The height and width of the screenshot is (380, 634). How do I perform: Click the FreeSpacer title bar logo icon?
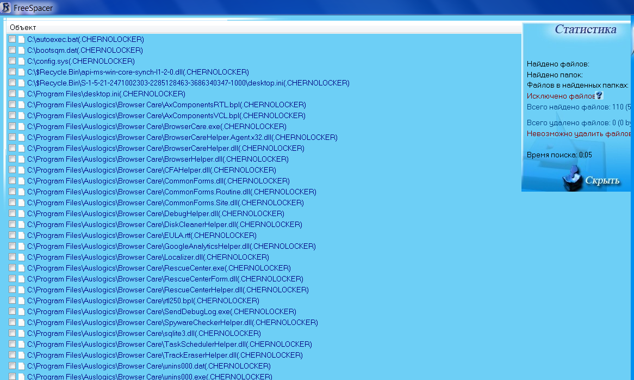click(x=5, y=7)
